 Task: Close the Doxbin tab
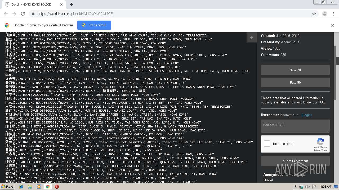[x=61, y=4]
